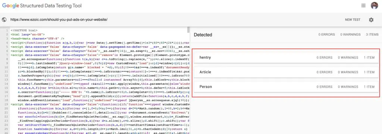Click '1 ITEM' in the hentry row

tap(369, 58)
